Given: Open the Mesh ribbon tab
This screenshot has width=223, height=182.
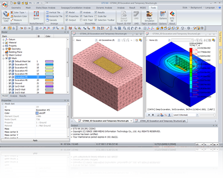Looking at the screenshot, I should click(28, 8).
